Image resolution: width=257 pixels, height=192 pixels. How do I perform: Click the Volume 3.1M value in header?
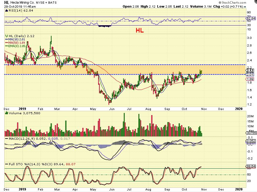(201, 6)
